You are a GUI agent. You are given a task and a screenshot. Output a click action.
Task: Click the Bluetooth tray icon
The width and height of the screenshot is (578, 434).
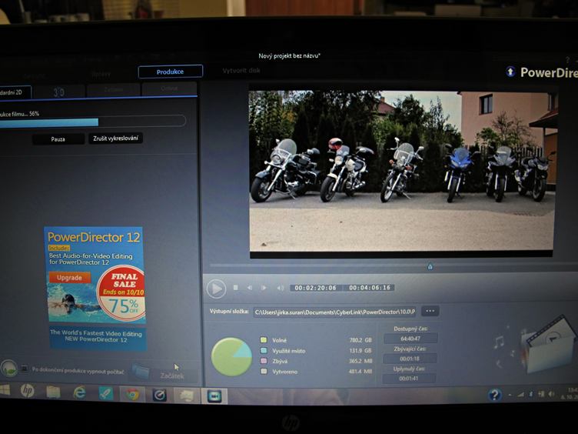pos(531,394)
